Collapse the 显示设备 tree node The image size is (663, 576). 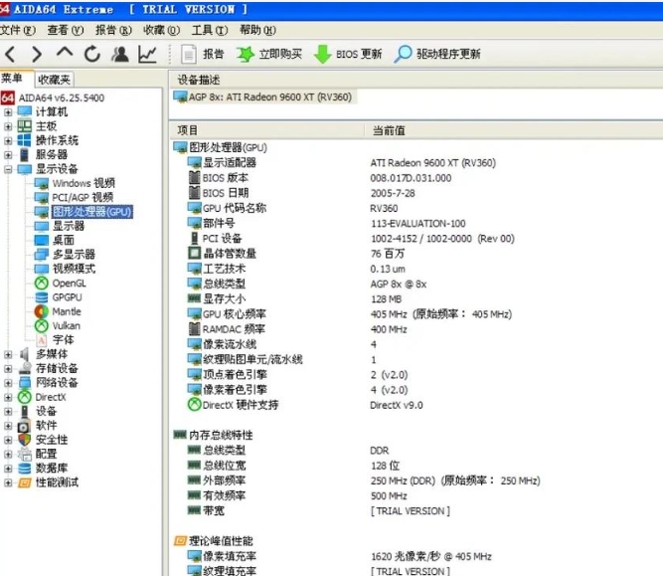pos(9,169)
